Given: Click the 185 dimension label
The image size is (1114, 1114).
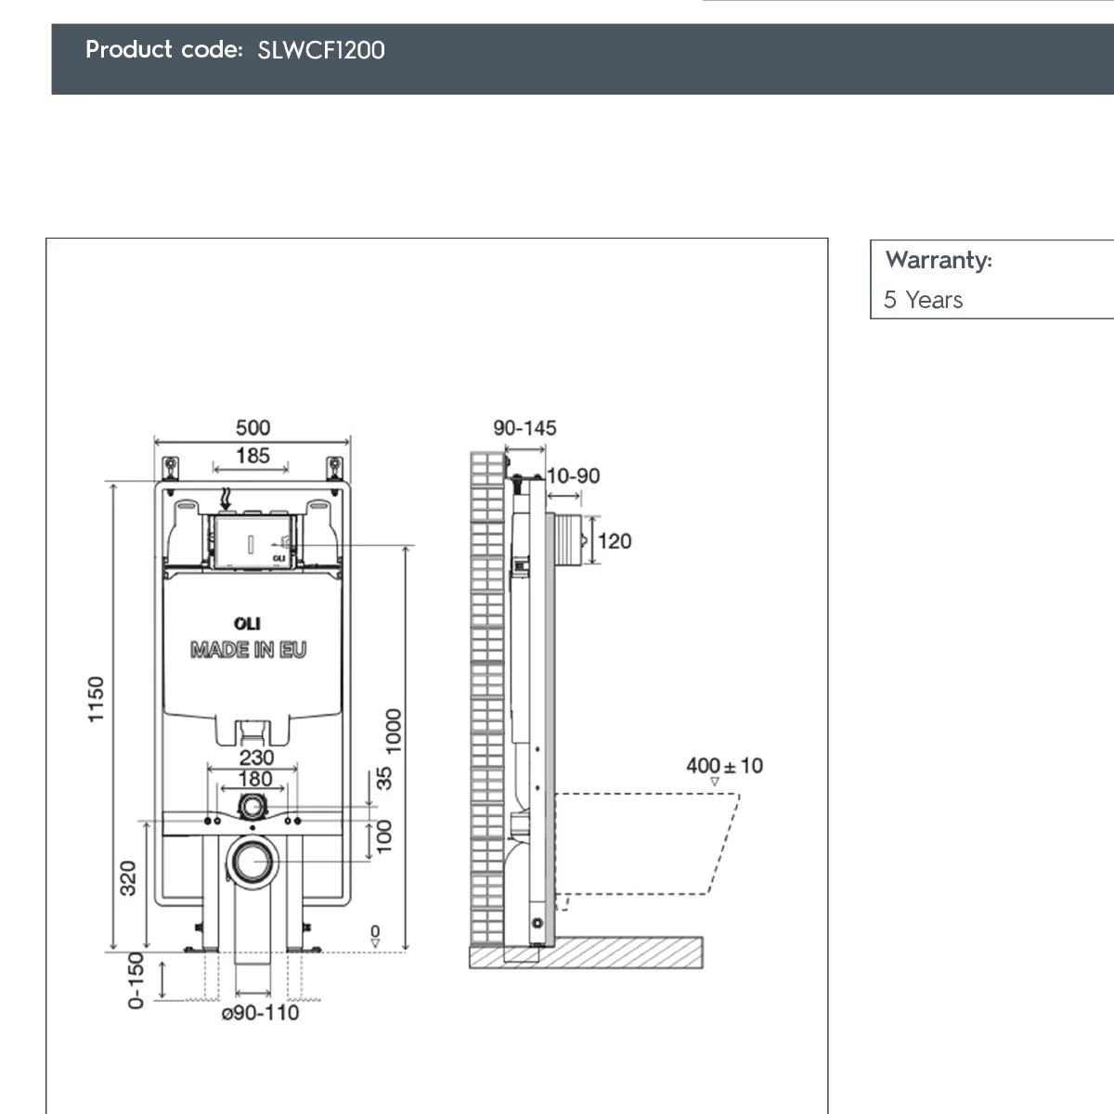Looking at the screenshot, I should point(253,456).
